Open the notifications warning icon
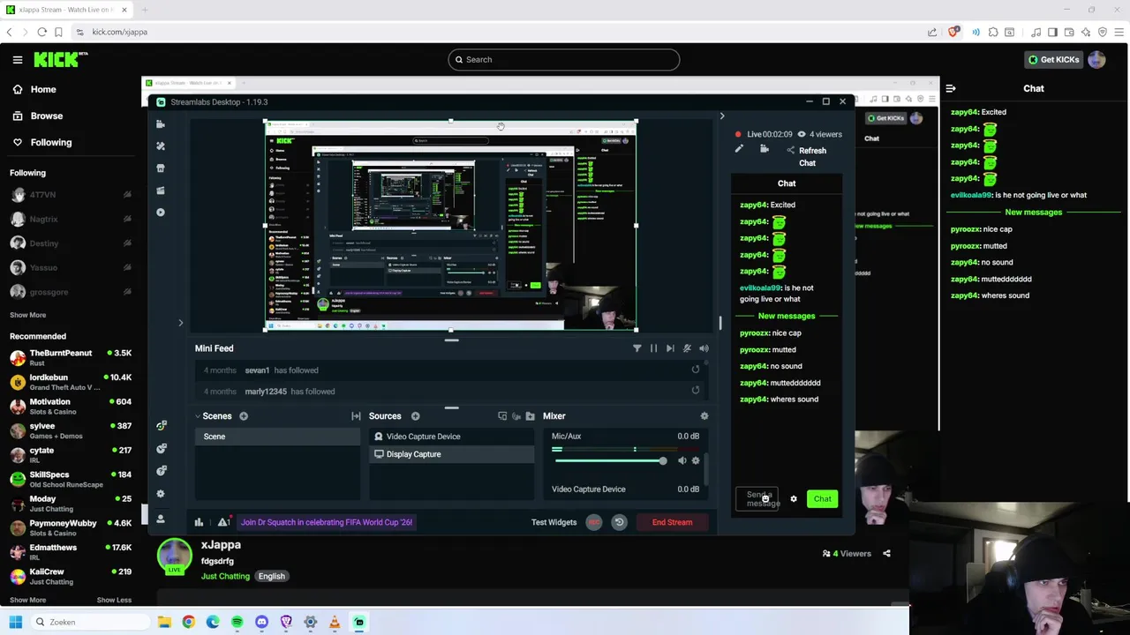 (x=224, y=522)
